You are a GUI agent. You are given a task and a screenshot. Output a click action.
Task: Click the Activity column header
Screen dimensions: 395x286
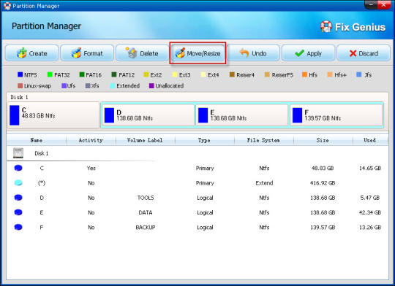pos(91,140)
